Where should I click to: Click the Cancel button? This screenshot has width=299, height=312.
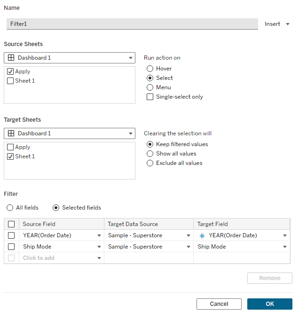219,304
